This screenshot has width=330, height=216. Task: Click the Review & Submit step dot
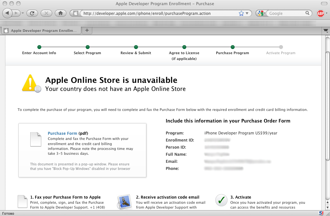(x=136, y=47)
